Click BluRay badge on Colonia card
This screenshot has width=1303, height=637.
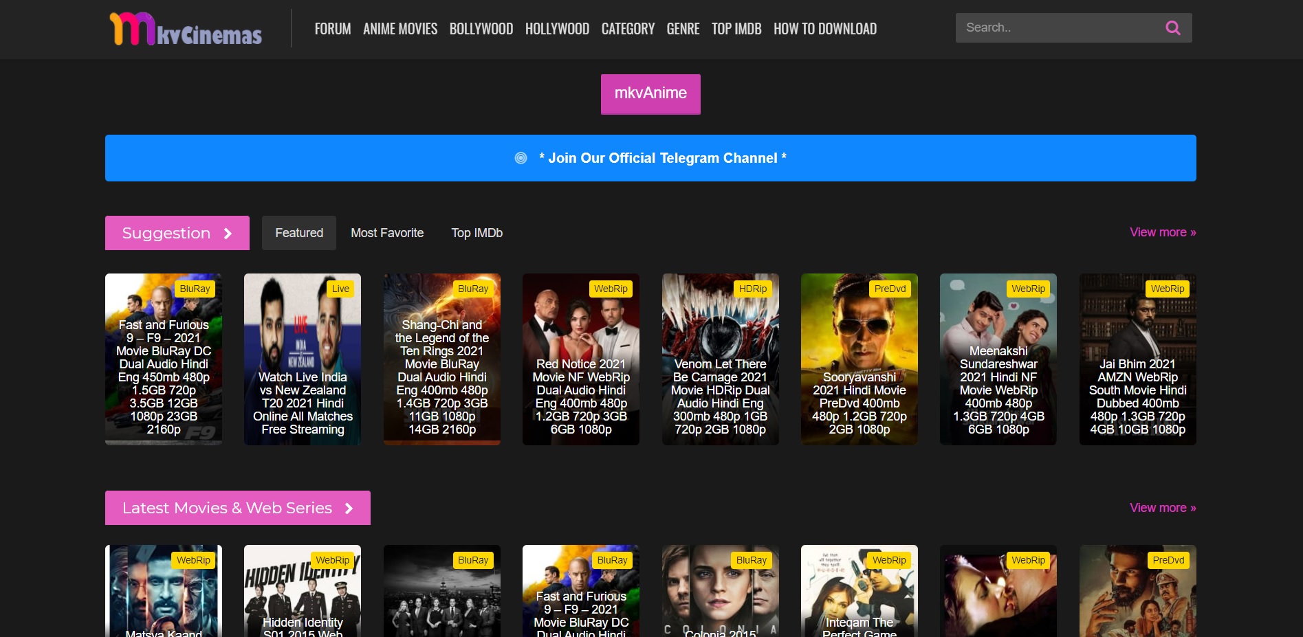tap(751, 560)
